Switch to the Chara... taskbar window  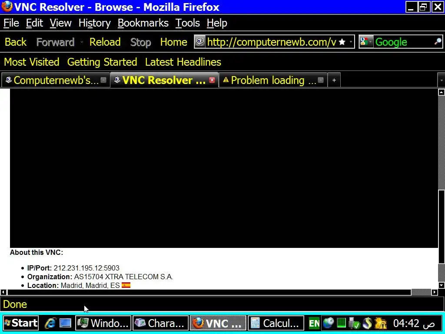161,323
